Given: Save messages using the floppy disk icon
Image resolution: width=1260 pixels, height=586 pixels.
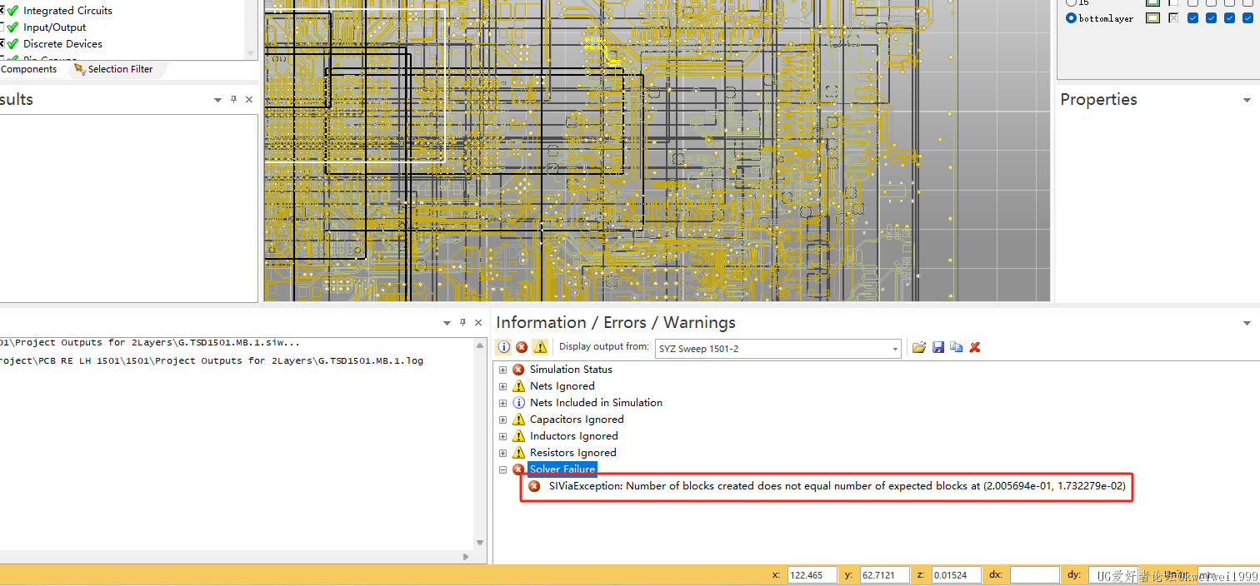Looking at the screenshot, I should (x=938, y=347).
